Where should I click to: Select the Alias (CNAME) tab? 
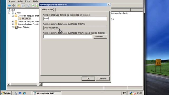tap(48, 9)
